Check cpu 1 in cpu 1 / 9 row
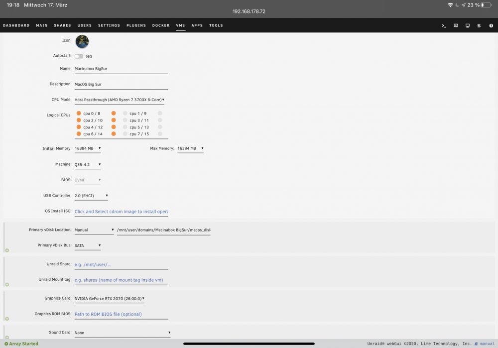The height and width of the screenshot is (348, 498). [x=125, y=114]
